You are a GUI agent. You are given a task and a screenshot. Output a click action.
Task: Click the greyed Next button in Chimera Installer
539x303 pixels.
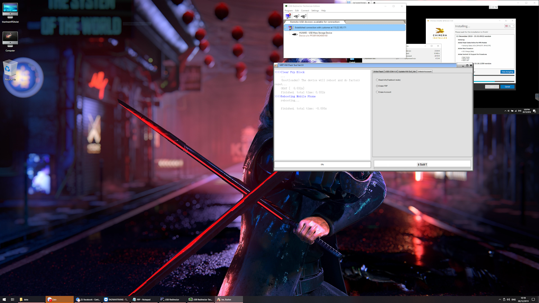492,87
